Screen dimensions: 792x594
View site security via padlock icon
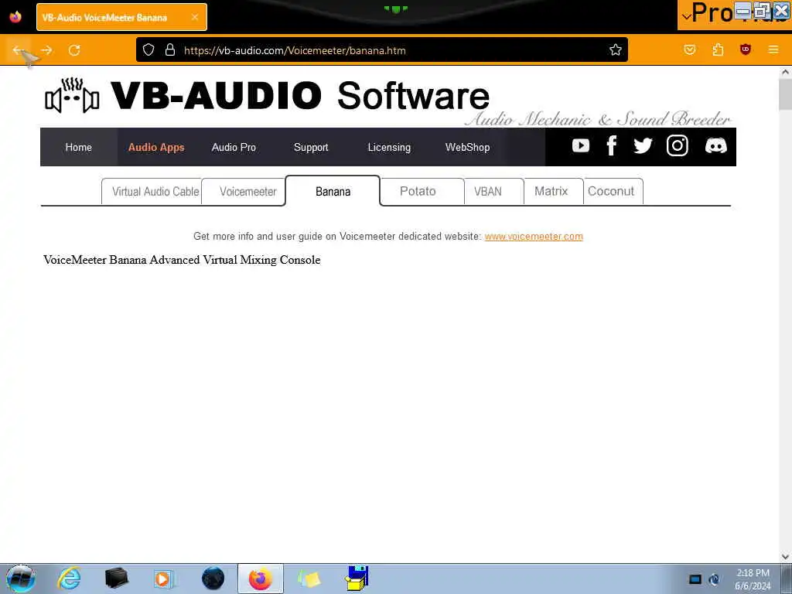coord(170,49)
